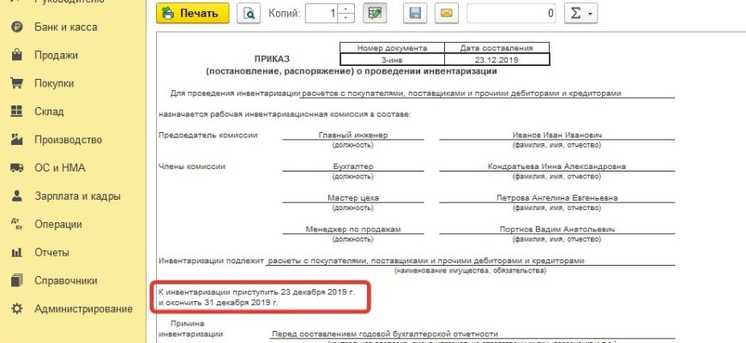The width and height of the screenshot is (746, 343).
Task: Click the sum value field showing 0
Action: coord(512,14)
